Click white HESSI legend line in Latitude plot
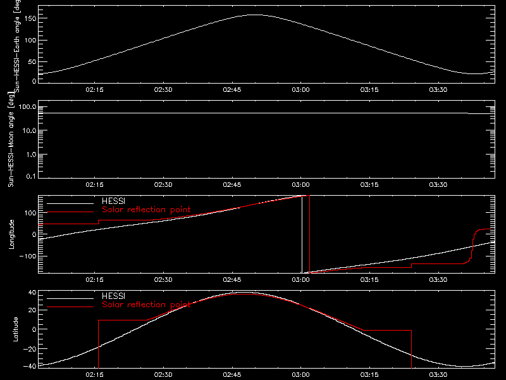The width and height of the screenshot is (506, 380). [70, 298]
